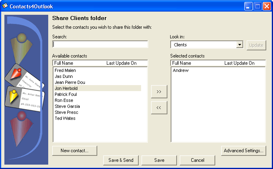Sort Available contacts by Last Update On
The image size is (273, 169).
122,63
